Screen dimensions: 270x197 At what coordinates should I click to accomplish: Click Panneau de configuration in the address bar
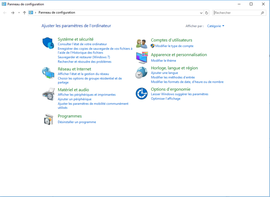pos(57,12)
